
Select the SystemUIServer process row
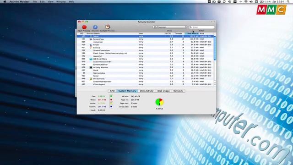click(x=145, y=65)
